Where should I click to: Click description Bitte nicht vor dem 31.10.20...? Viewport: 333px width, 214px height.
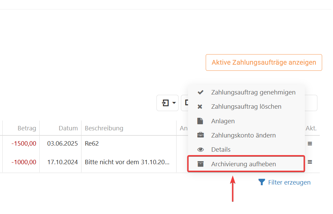click(127, 162)
